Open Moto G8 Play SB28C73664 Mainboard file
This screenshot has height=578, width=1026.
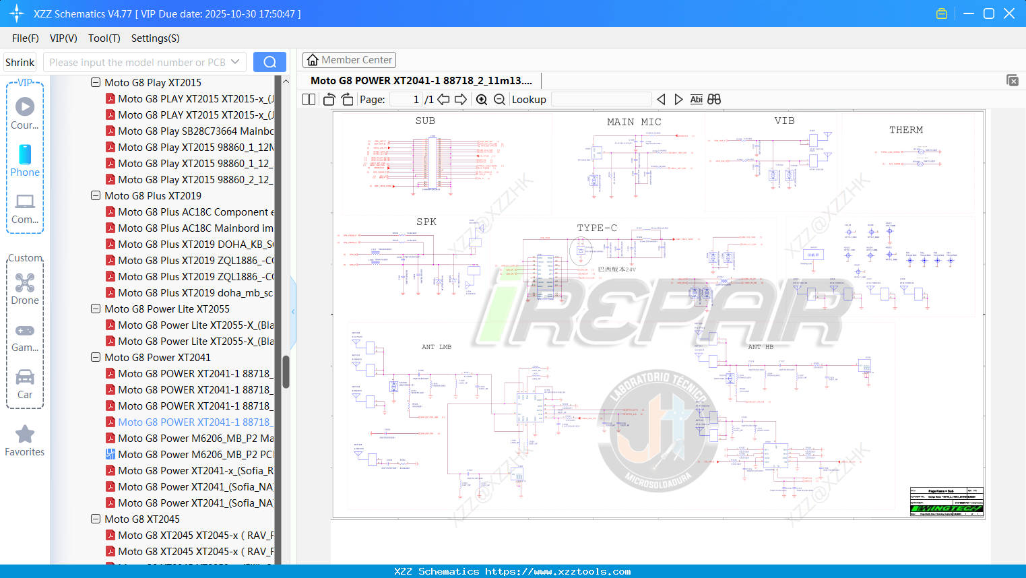(189, 131)
